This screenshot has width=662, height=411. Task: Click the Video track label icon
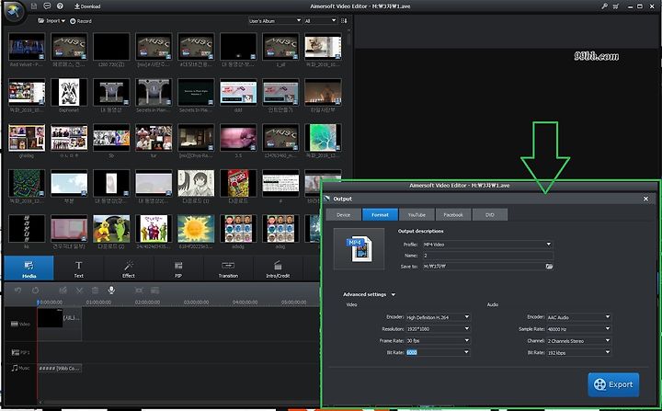pos(15,324)
